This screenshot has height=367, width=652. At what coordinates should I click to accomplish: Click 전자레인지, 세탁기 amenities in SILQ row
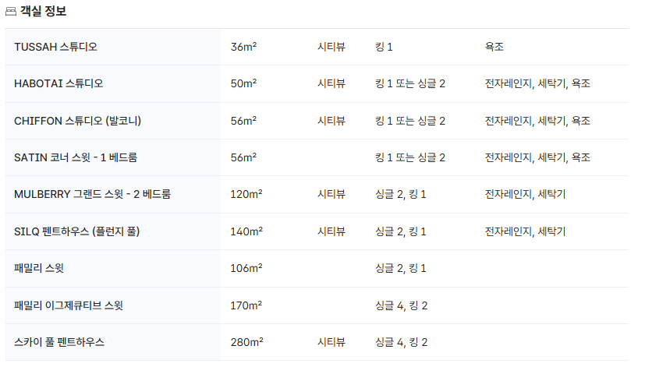(x=525, y=231)
